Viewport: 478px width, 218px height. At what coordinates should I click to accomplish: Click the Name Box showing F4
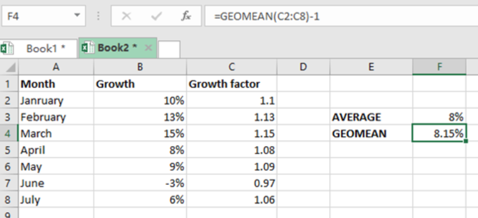[x=44, y=16]
